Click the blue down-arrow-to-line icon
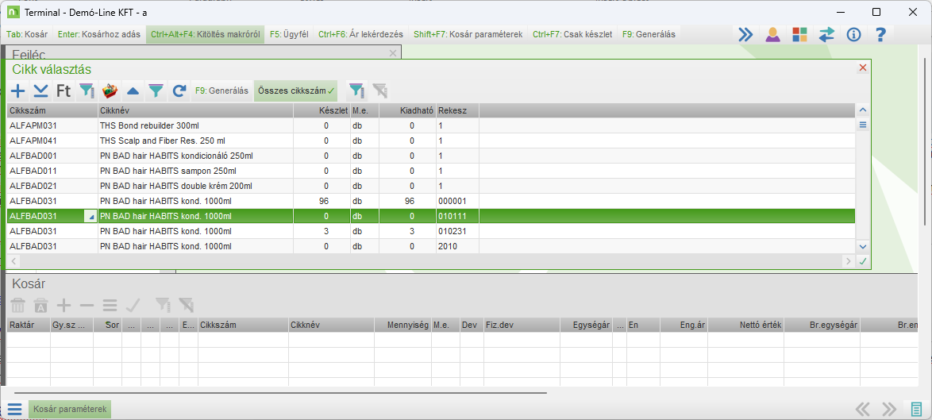 coord(40,91)
